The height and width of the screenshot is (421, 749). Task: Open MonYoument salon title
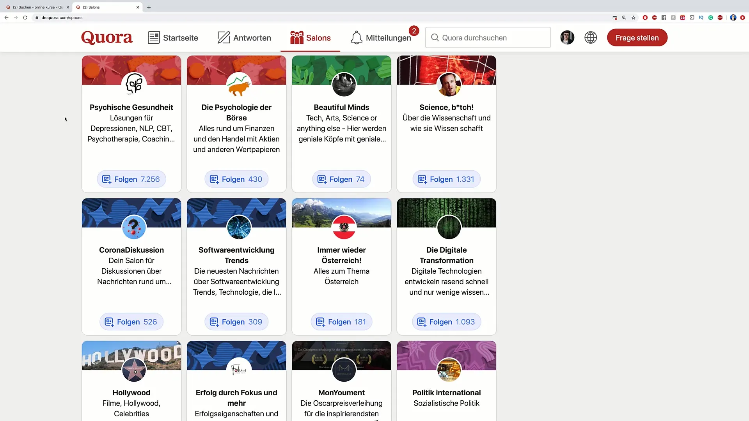click(x=341, y=393)
